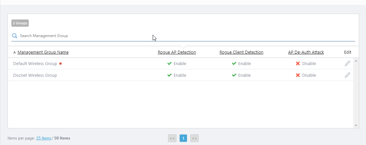Screen dimensions: 366x145
Task: Click the sort arrow beside Management Group Name
Action: click(14, 52)
